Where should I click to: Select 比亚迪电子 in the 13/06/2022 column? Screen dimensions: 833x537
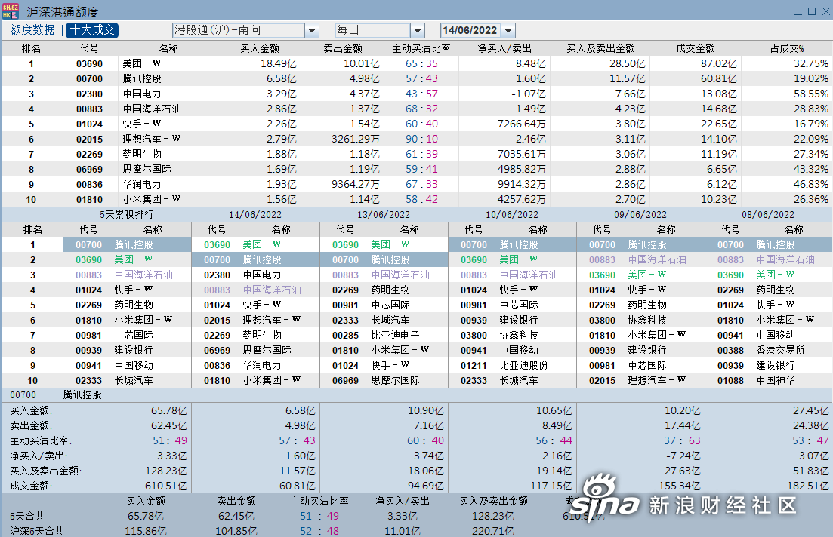point(395,336)
